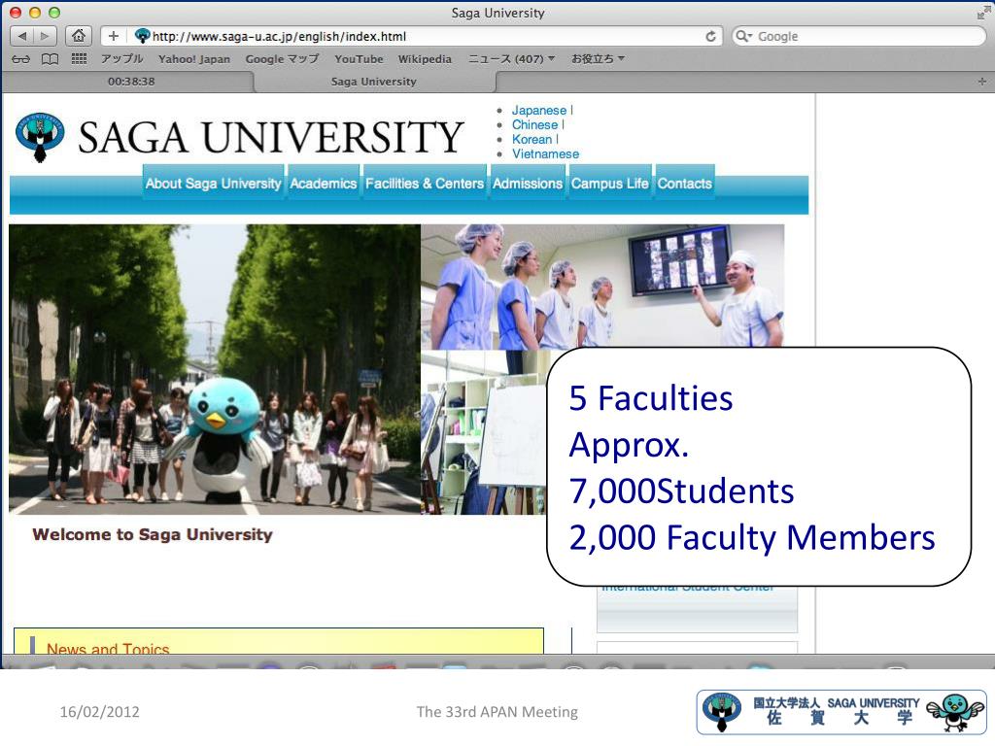The width and height of the screenshot is (995, 746).
Task: Click the university crest in the footer logo
Action: tap(722, 712)
